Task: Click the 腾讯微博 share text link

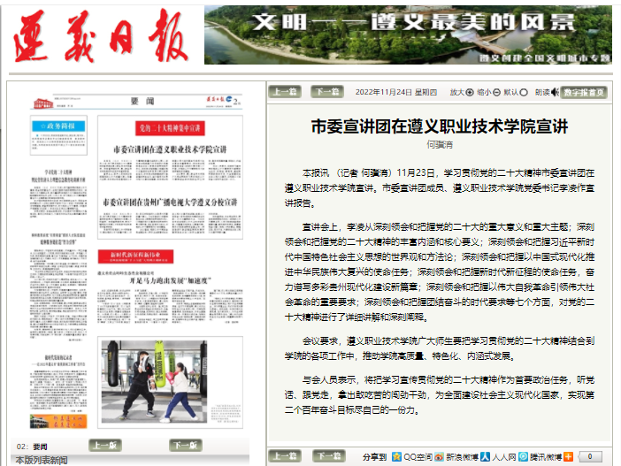Action: click(546, 457)
